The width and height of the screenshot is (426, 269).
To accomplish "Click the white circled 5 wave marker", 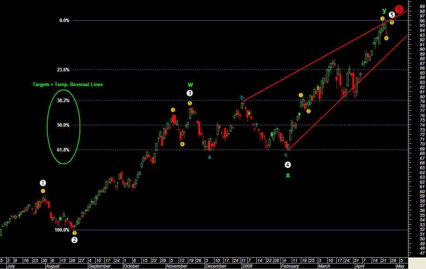I will pyautogui.click(x=392, y=15).
